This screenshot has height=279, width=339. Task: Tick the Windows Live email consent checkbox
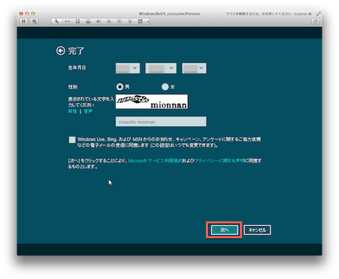pos(72,140)
